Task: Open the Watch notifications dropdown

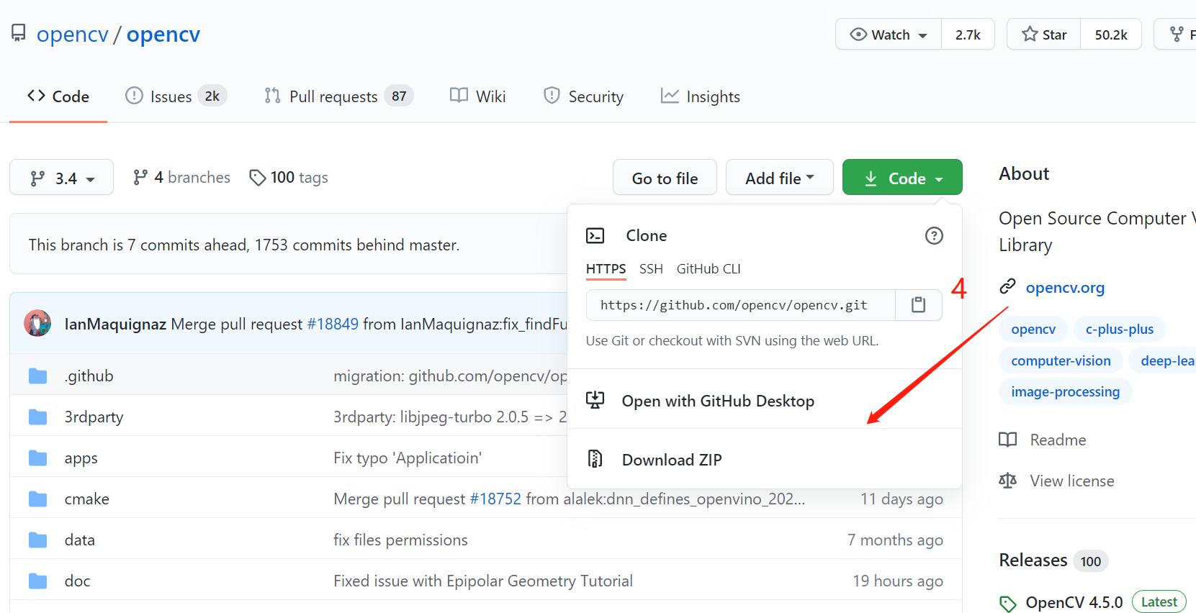Action: pos(889,34)
